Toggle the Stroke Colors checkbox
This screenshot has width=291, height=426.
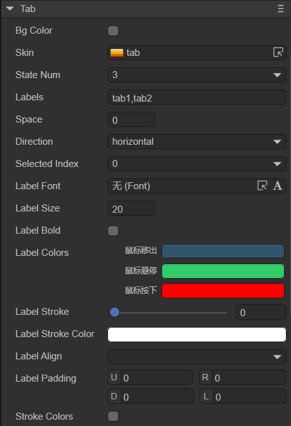pyautogui.click(x=113, y=416)
